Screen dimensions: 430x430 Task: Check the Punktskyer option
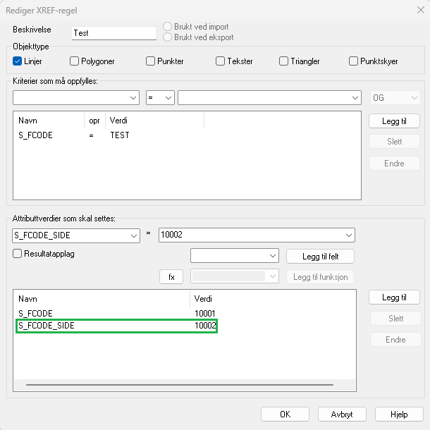353,61
